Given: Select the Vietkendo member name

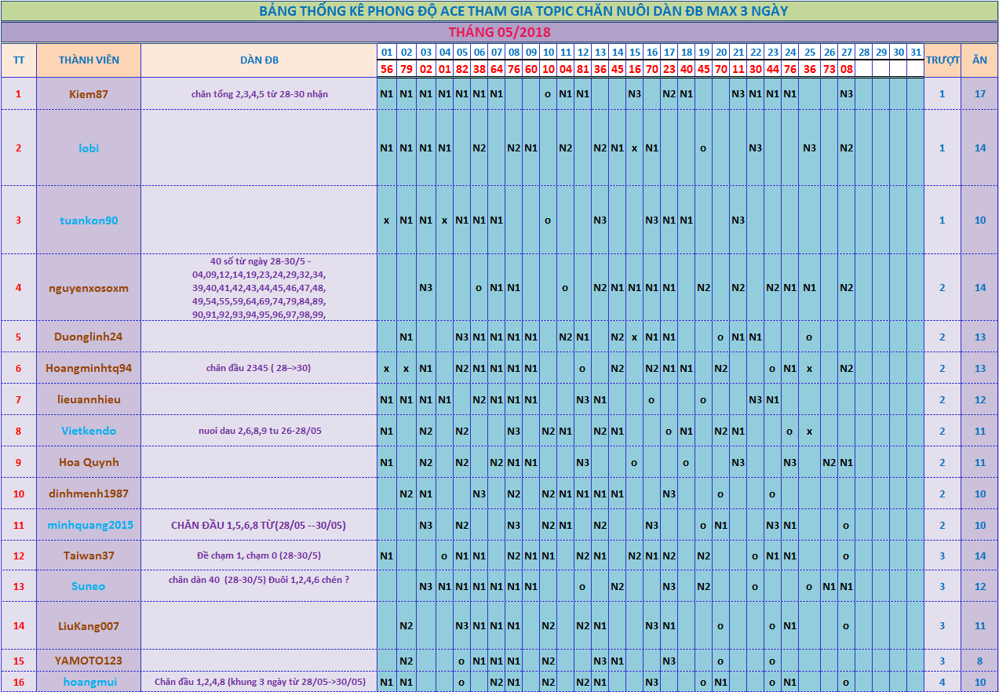Looking at the screenshot, I should click(x=89, y=431).
